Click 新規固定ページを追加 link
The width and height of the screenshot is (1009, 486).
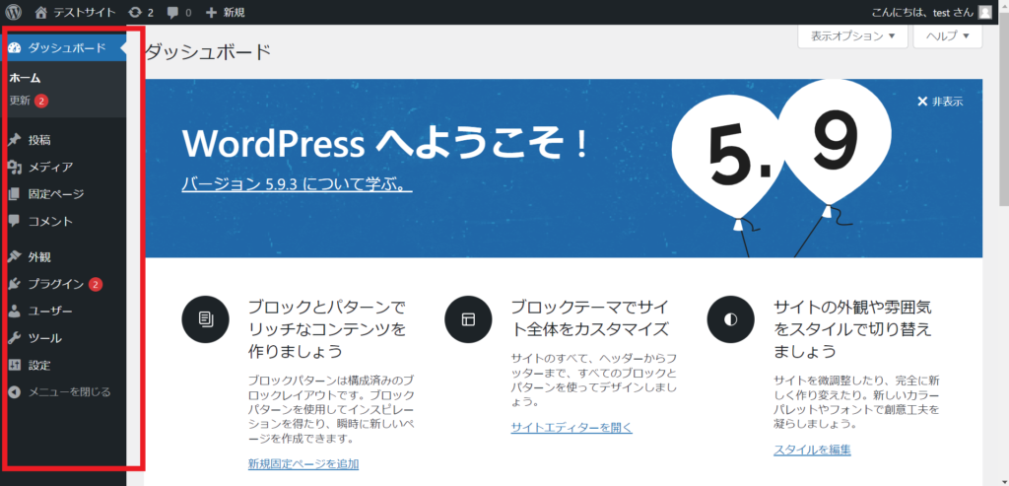303,463
